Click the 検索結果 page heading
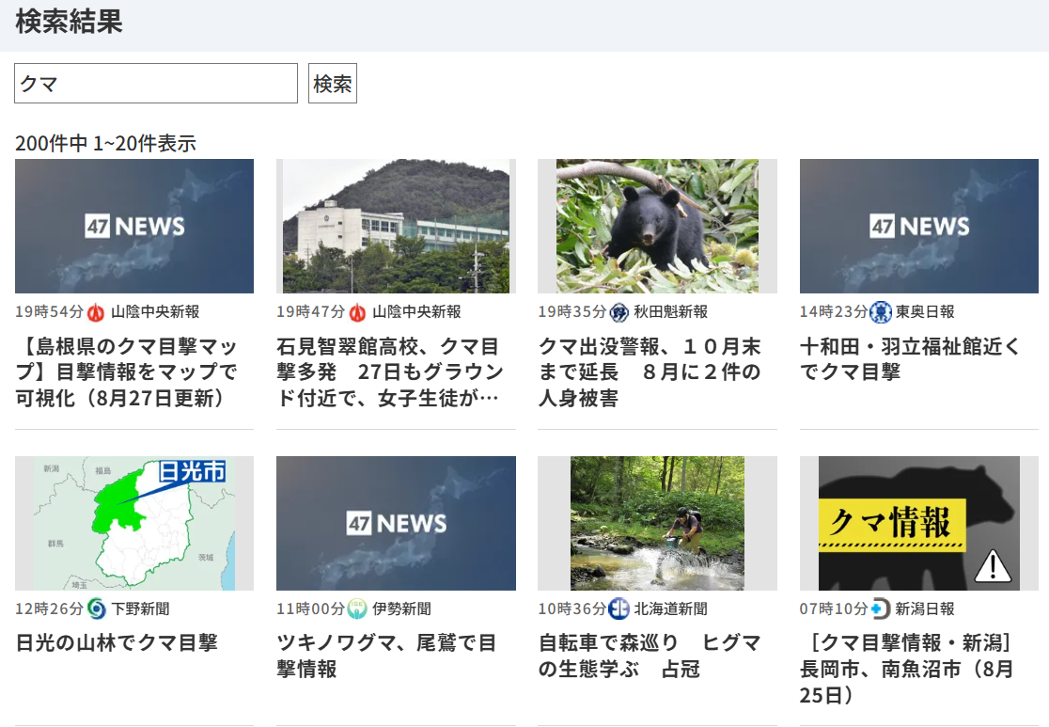 [x=69, y=22]
